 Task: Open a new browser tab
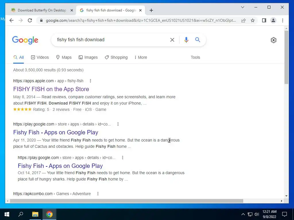point(151,10)
